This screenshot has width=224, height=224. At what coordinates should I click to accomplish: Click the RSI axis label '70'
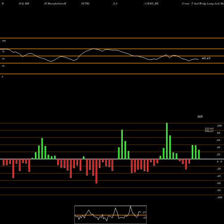3,52
